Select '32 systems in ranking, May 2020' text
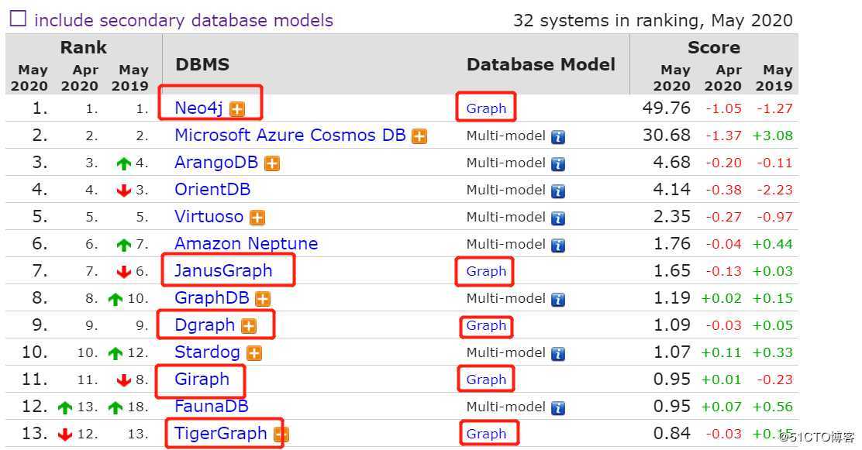The width and height of the screenshot is (862, 450). point(653,20)
